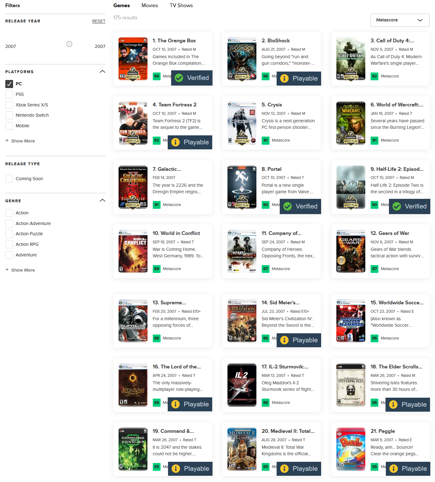The width and height of the screenshot is (435, 482).
Task: Enable the Nintendo Switch platform filter
Action: pos(9,115)
